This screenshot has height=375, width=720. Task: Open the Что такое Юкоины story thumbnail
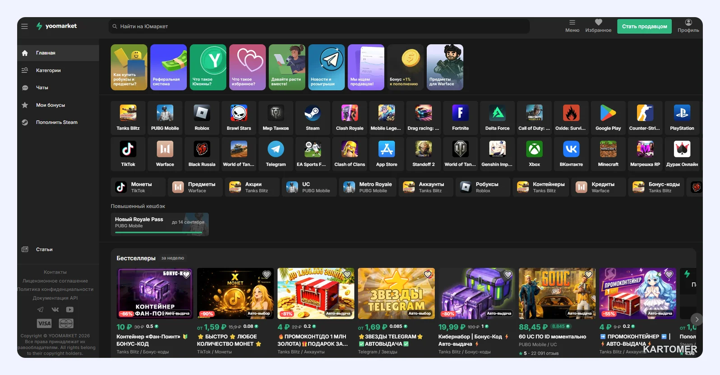tap(208, 67)
